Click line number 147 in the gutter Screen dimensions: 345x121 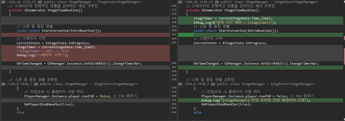[x=174, y=67]
